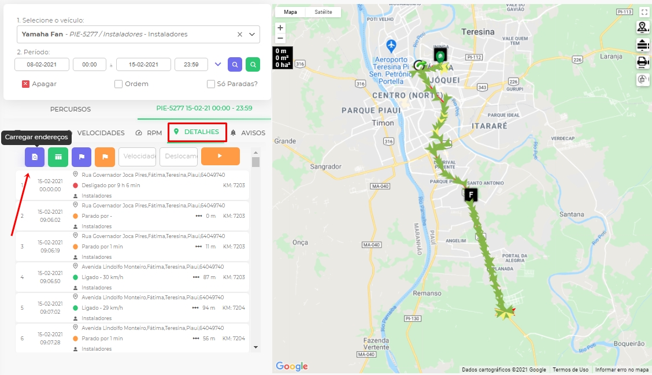Viewport: 652px width, 375px height.
Task: Click the map layers stack tool icon
Action: 643,45
